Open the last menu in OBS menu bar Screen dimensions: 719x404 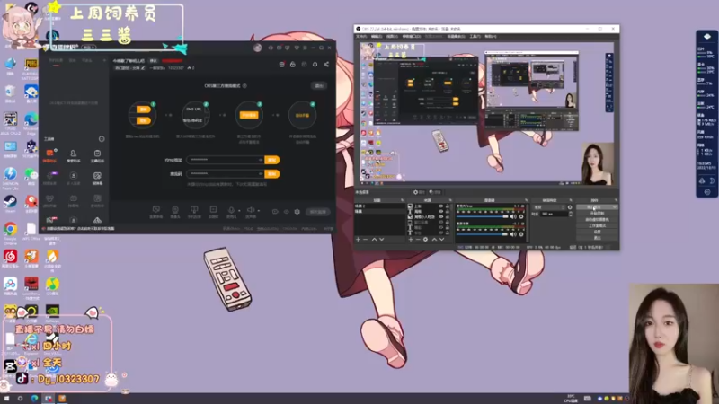pyautogui.click(x=491, y=36)
